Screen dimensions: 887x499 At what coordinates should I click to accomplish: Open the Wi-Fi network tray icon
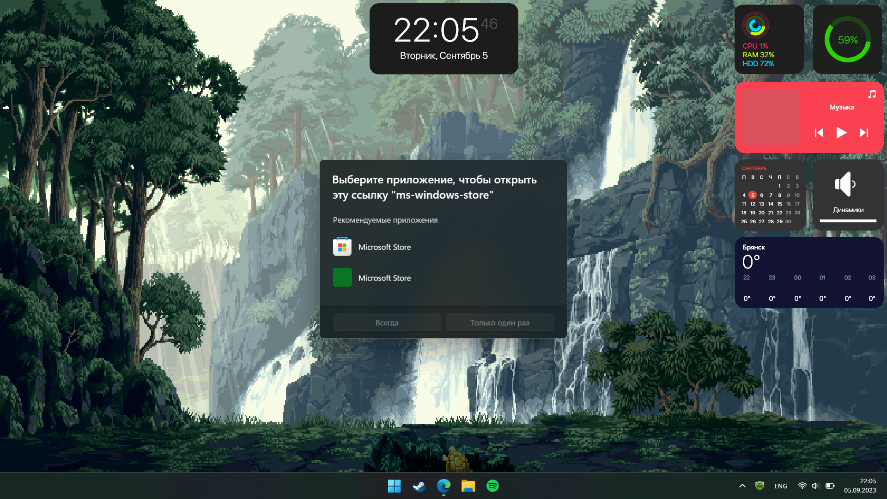(x=802, y=486)
